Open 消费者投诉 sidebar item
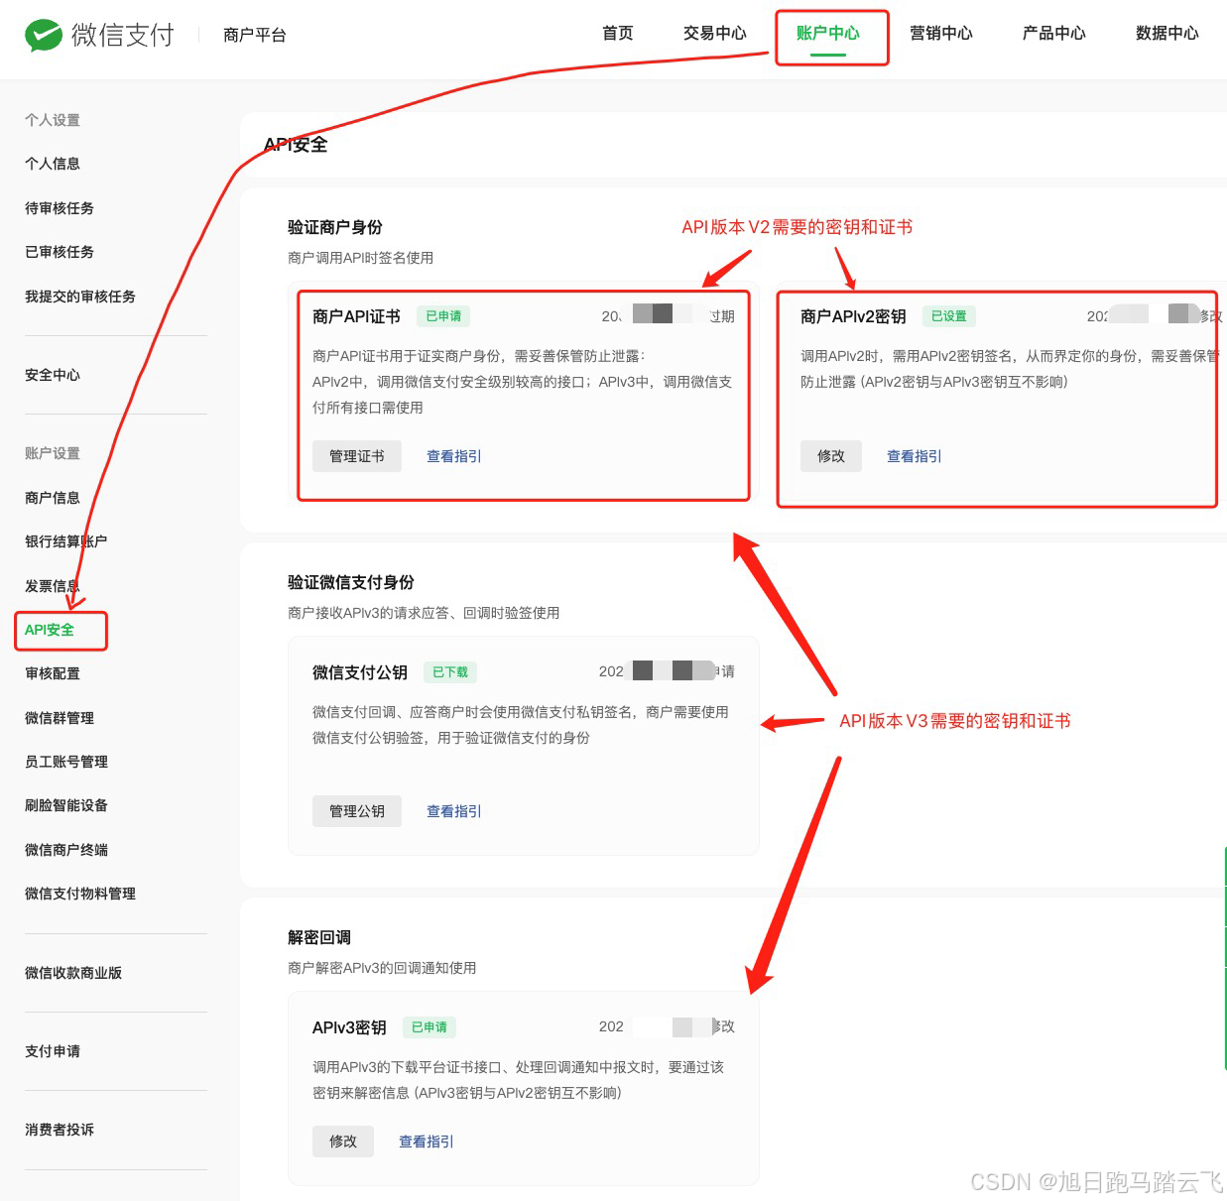 pyautogui.click(x=60, y=1130)
